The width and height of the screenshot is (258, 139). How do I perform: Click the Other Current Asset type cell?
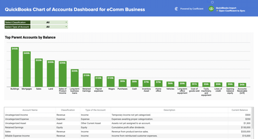coord(95,123)
